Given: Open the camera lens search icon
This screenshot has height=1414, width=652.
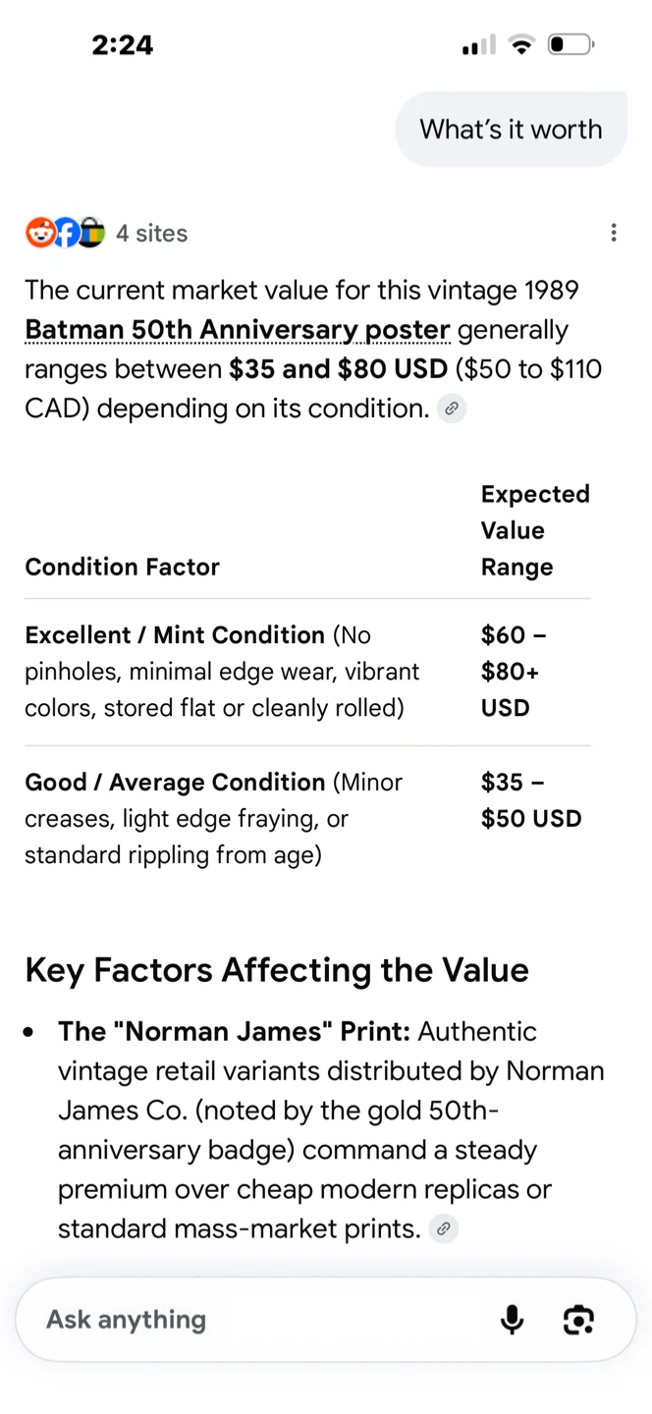Looking at the screenshot, I should pos(578,1320).
